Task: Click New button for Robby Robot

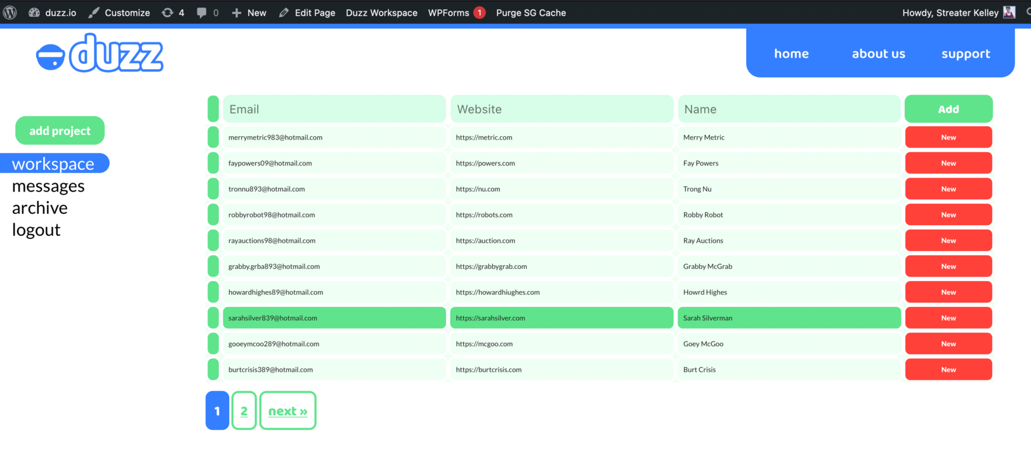Action: click(949, 214)
